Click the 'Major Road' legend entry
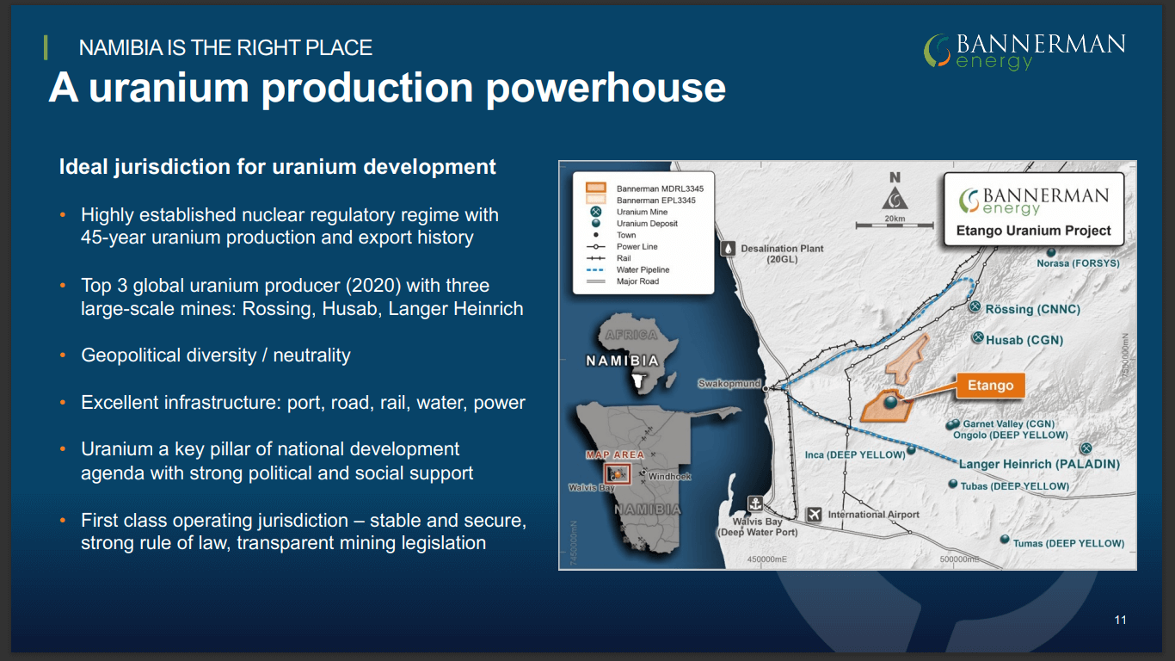The image size is (1175, 661). pos(637,281)
